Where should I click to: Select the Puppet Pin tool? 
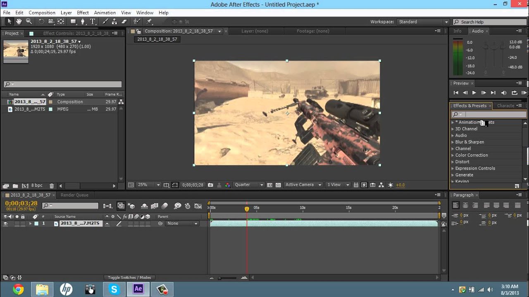click(149, 21)
